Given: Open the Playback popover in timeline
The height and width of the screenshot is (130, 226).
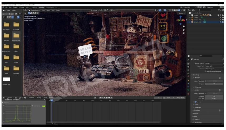Looking at the screenshot, I should 32,98.
